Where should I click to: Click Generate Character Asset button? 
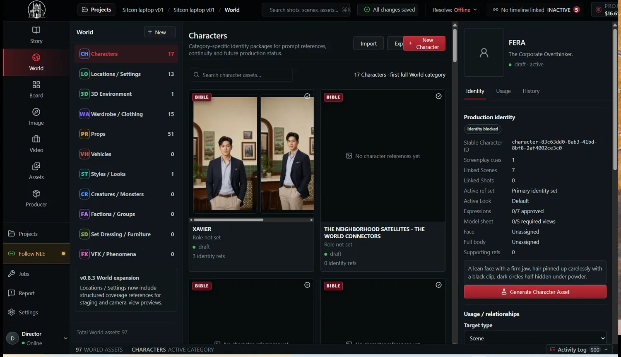pos(535,292)
